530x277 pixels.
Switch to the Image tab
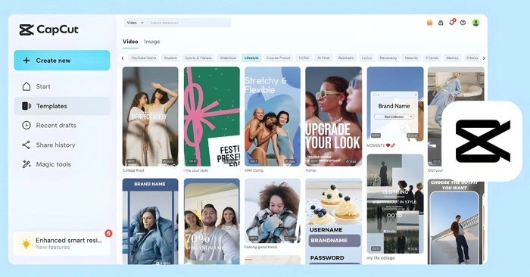pyautogui.click(x=151, y=42)
